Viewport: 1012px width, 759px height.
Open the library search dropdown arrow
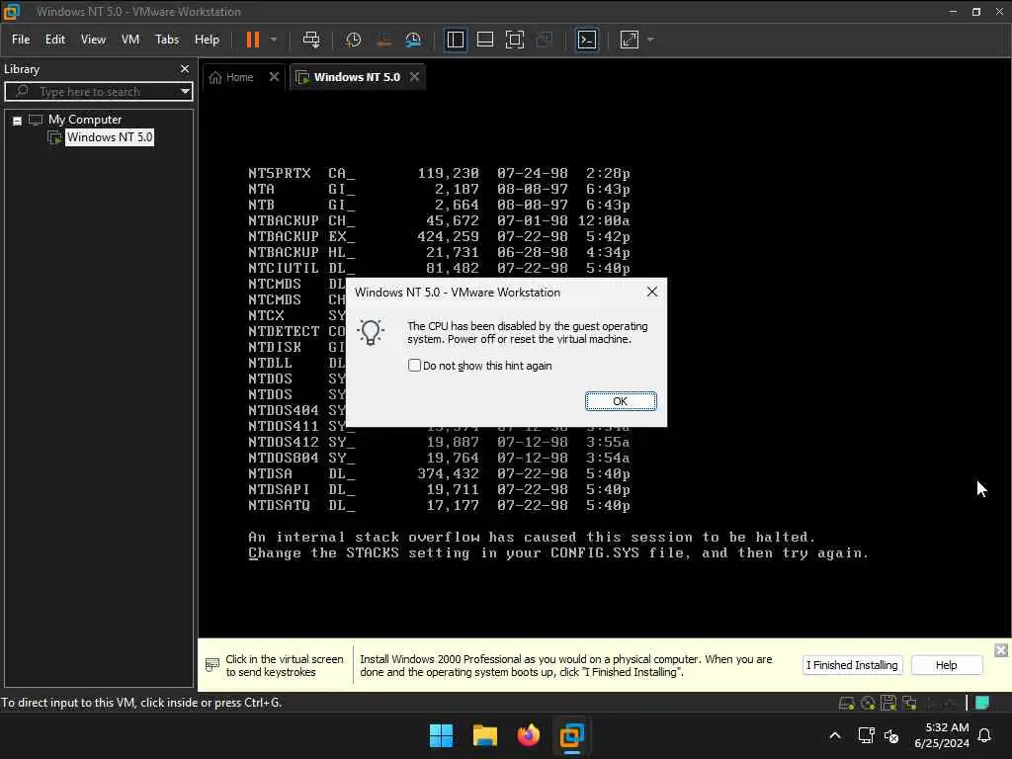pyautogui.click(x=185, y=92)
